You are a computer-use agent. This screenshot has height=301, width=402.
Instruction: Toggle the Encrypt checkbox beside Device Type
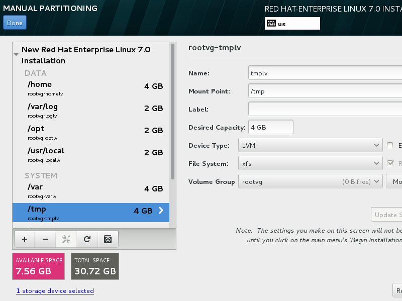click(390, 146)
